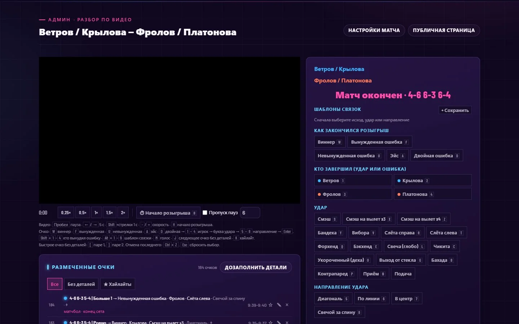Pick shot «Чикита»
The width and height of the screenshot is (519, 324).
[445, 246]
